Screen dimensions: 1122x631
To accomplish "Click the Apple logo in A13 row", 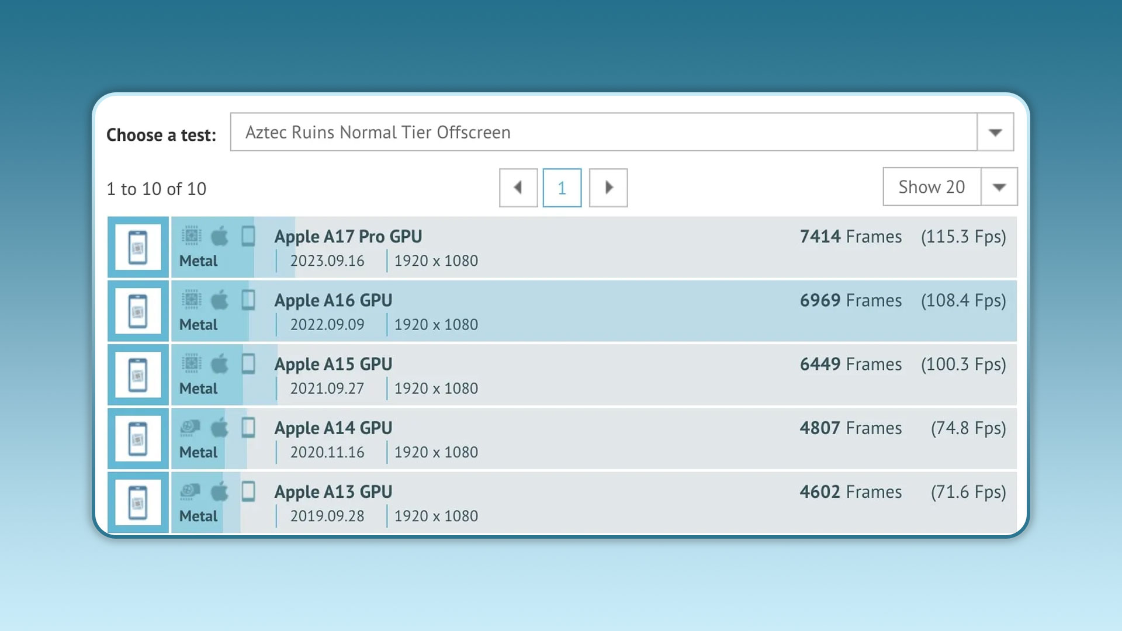I will coord(220,491).
